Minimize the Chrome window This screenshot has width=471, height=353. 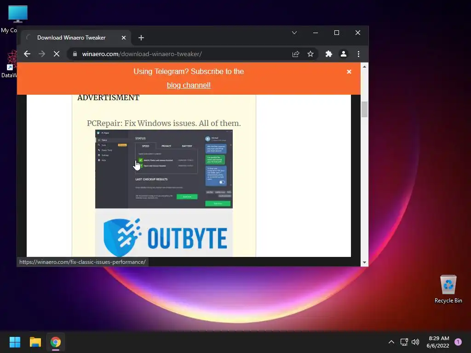tap(316, 33)
